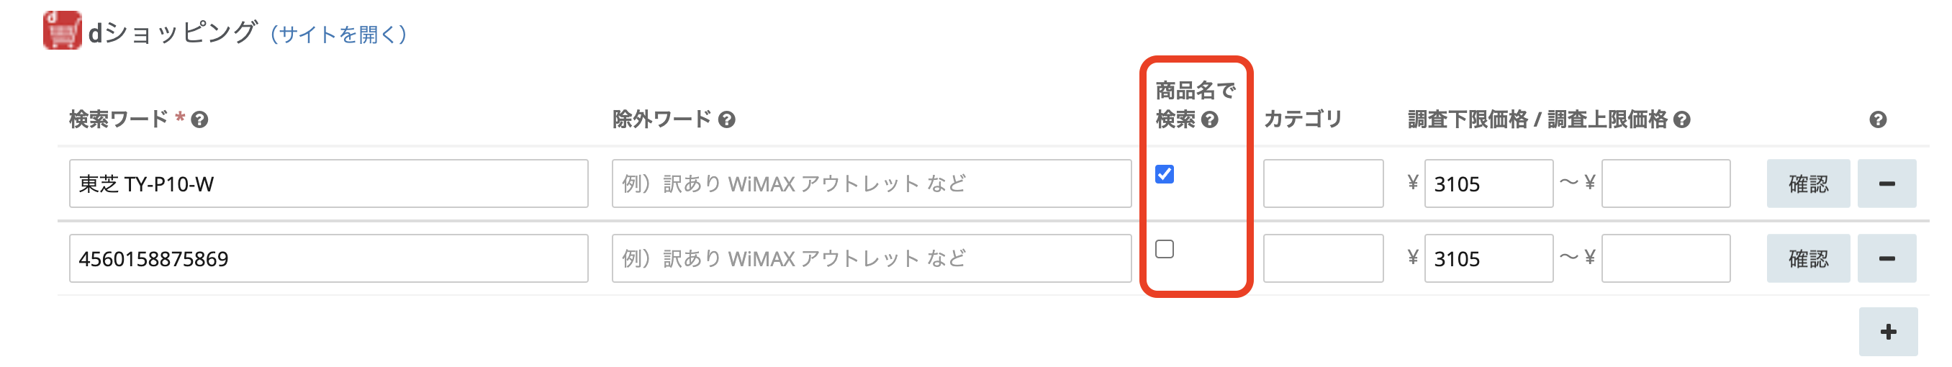Click the category field in the first row

[x=1323, y=183]
